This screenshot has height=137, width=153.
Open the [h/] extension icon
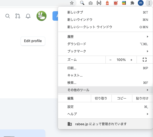click(99, 3)
